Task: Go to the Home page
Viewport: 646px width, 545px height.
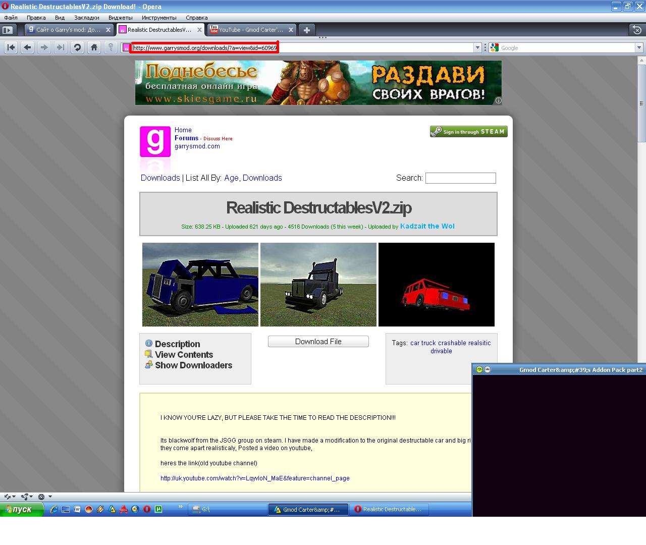Action: [x=94, y=47]
